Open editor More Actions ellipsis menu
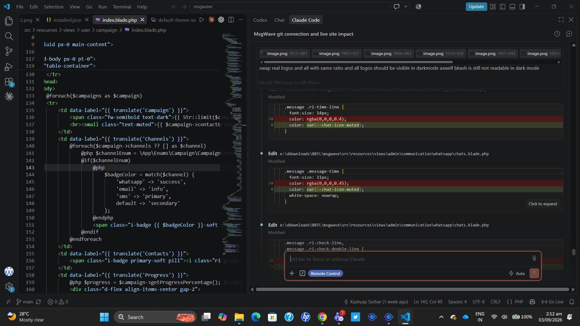This screenshot has height=326, width=580. (x=241, y=20)
